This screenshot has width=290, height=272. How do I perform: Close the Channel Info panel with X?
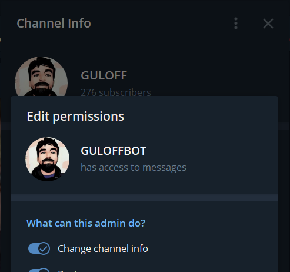point(268,24)
